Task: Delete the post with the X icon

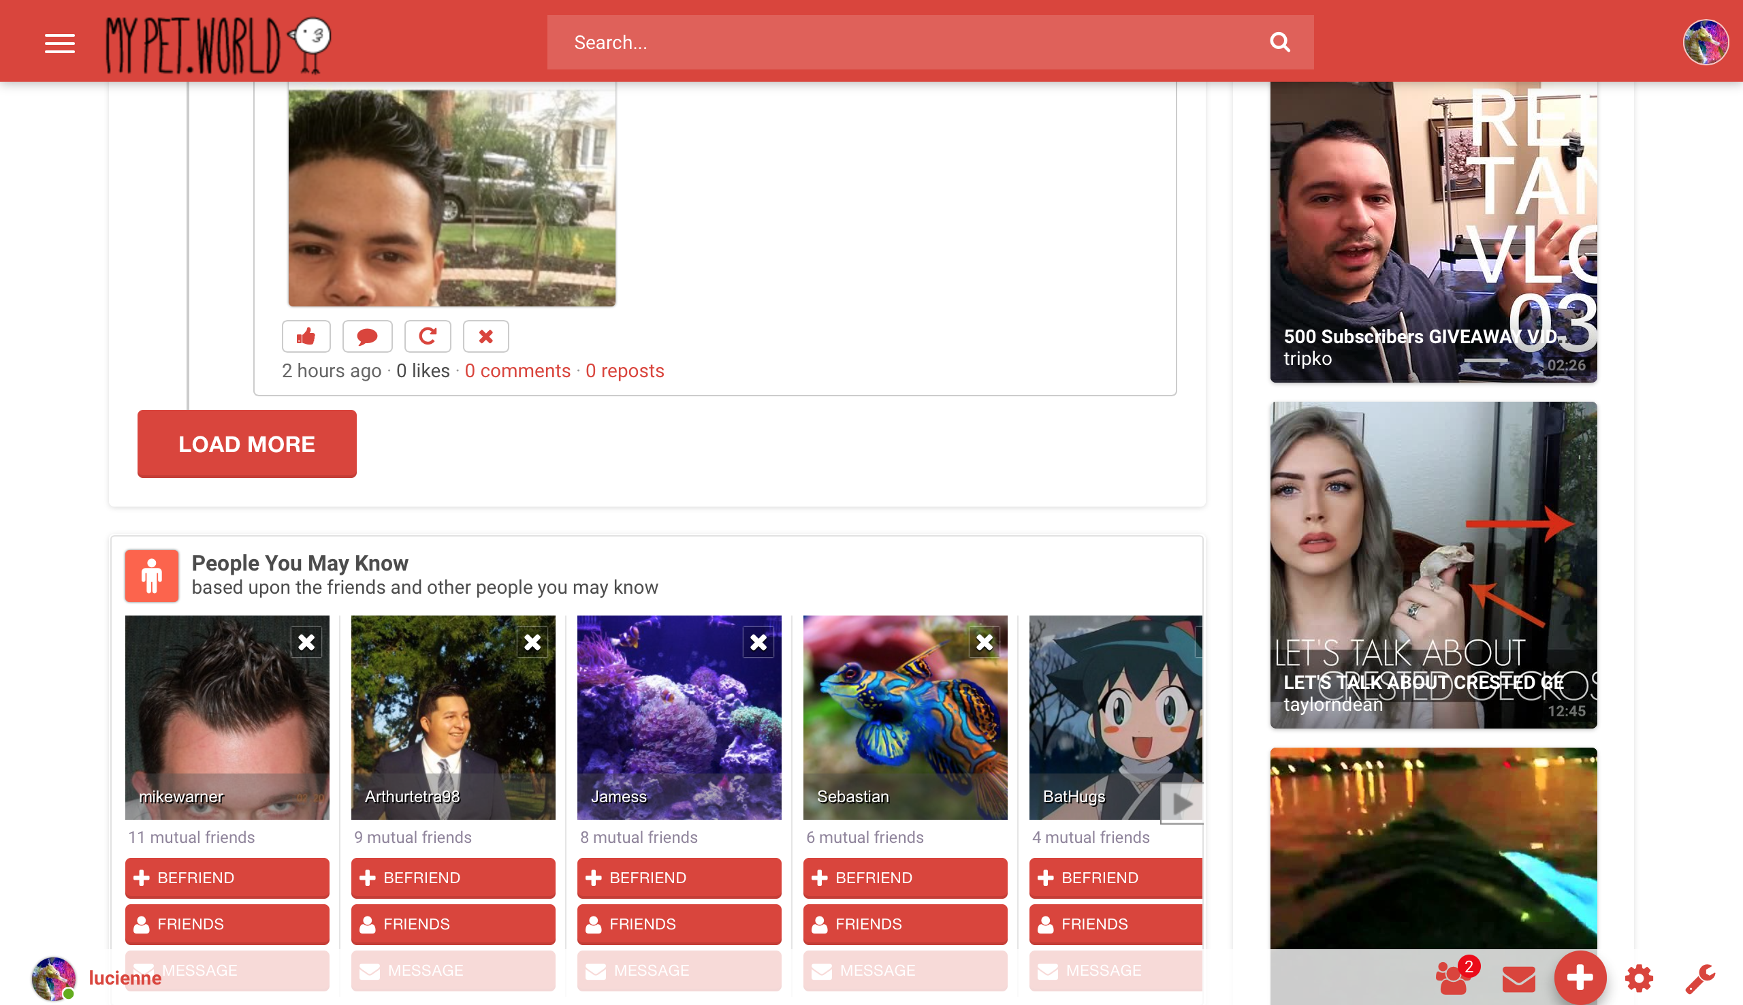Action: [x=485, y=336]
